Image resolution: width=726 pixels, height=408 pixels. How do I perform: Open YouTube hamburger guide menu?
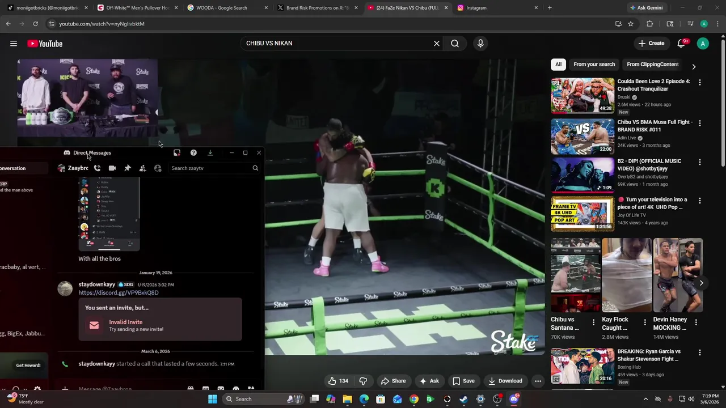14,44
